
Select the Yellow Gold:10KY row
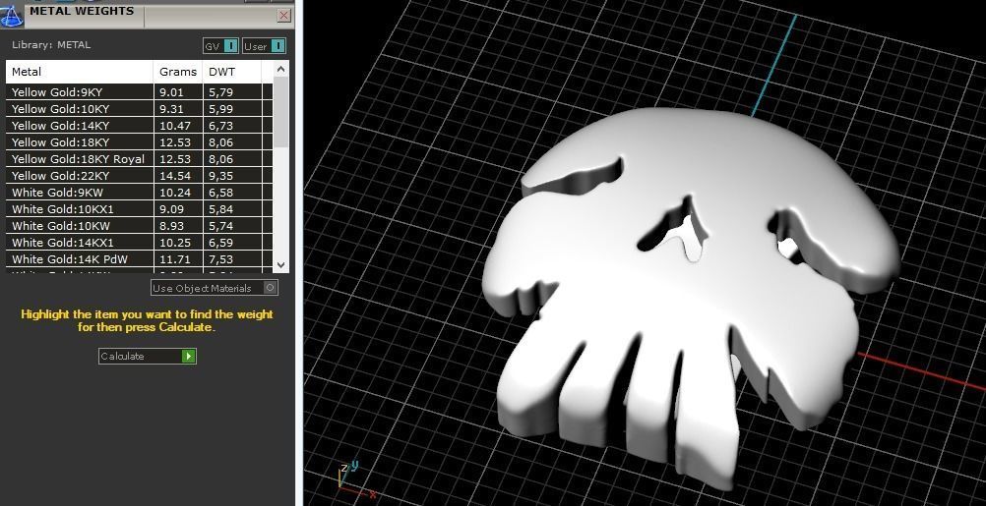tap(139, 109)
